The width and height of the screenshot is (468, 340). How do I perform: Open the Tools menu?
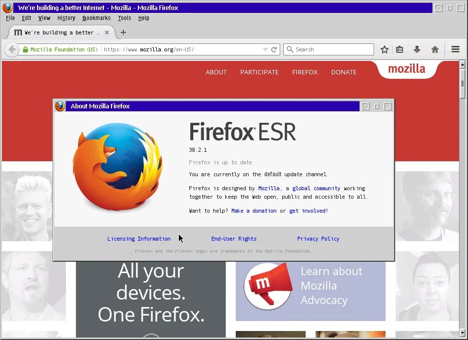click(x=124, y=18)
